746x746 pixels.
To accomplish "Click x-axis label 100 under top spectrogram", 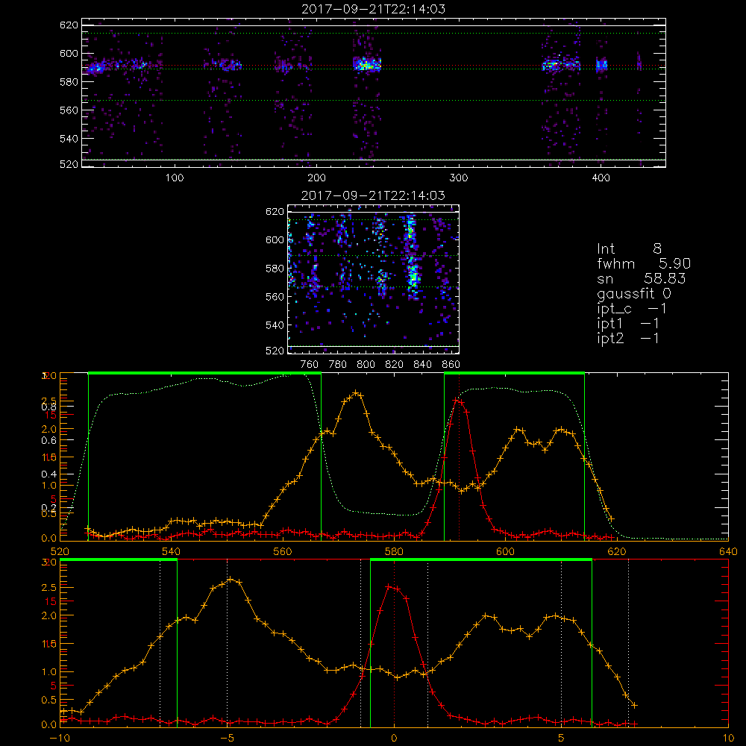I will click(175, 178).
